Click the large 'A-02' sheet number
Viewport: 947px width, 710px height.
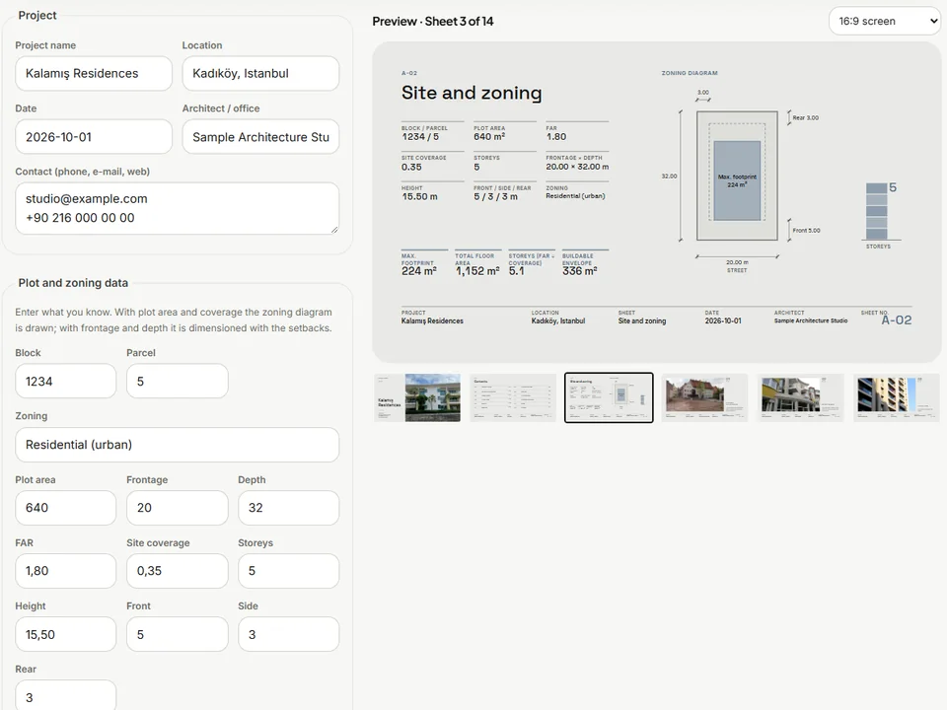[897, 320]
